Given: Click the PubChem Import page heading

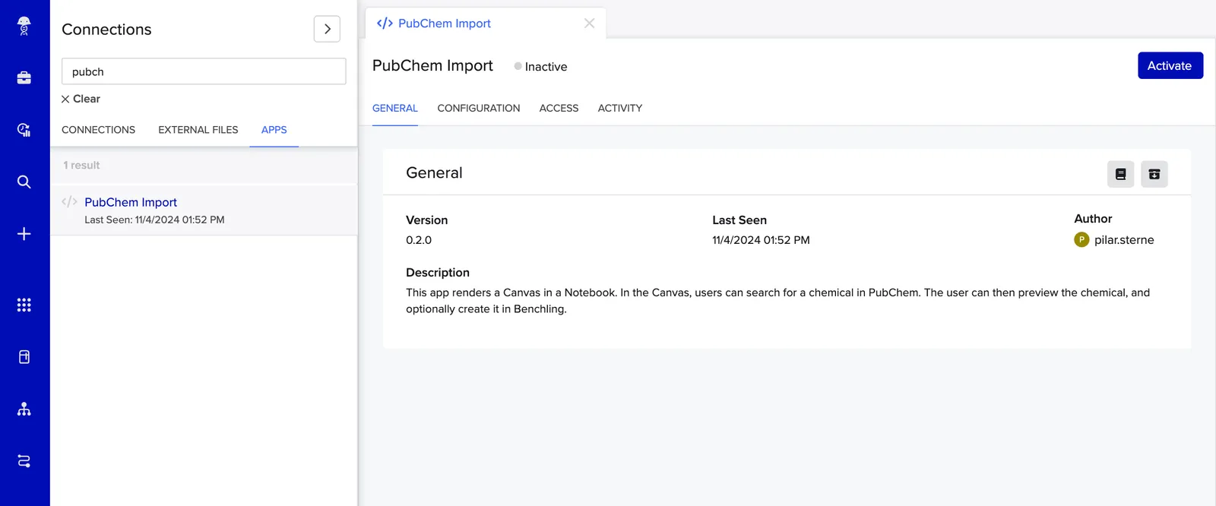Looking at the screenshot, I should tap(432, 65).
